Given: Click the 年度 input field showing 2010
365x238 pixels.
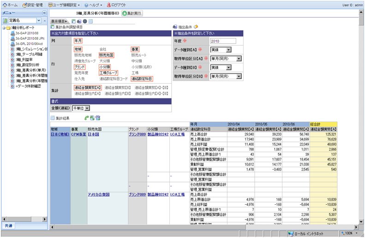Looking at the screenshot, I should [x=223, y=41].
